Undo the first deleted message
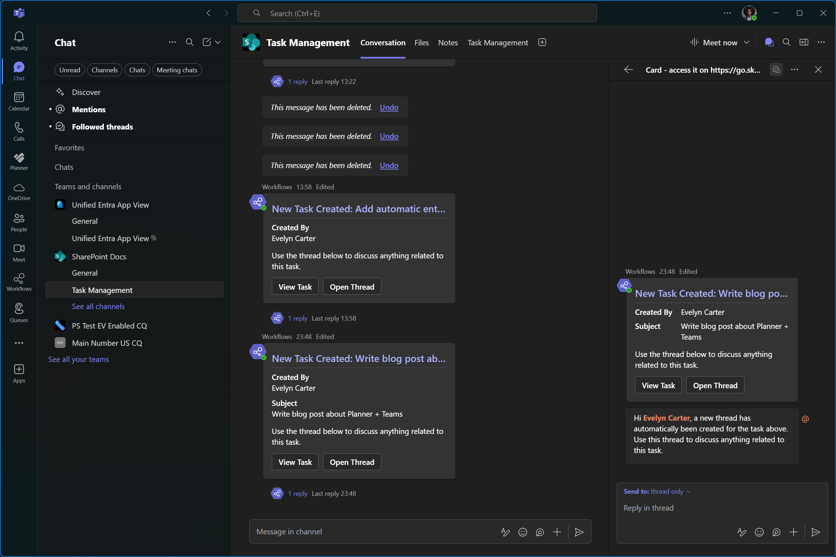Screen dimensions: 836x557 [x=389, y=107]
